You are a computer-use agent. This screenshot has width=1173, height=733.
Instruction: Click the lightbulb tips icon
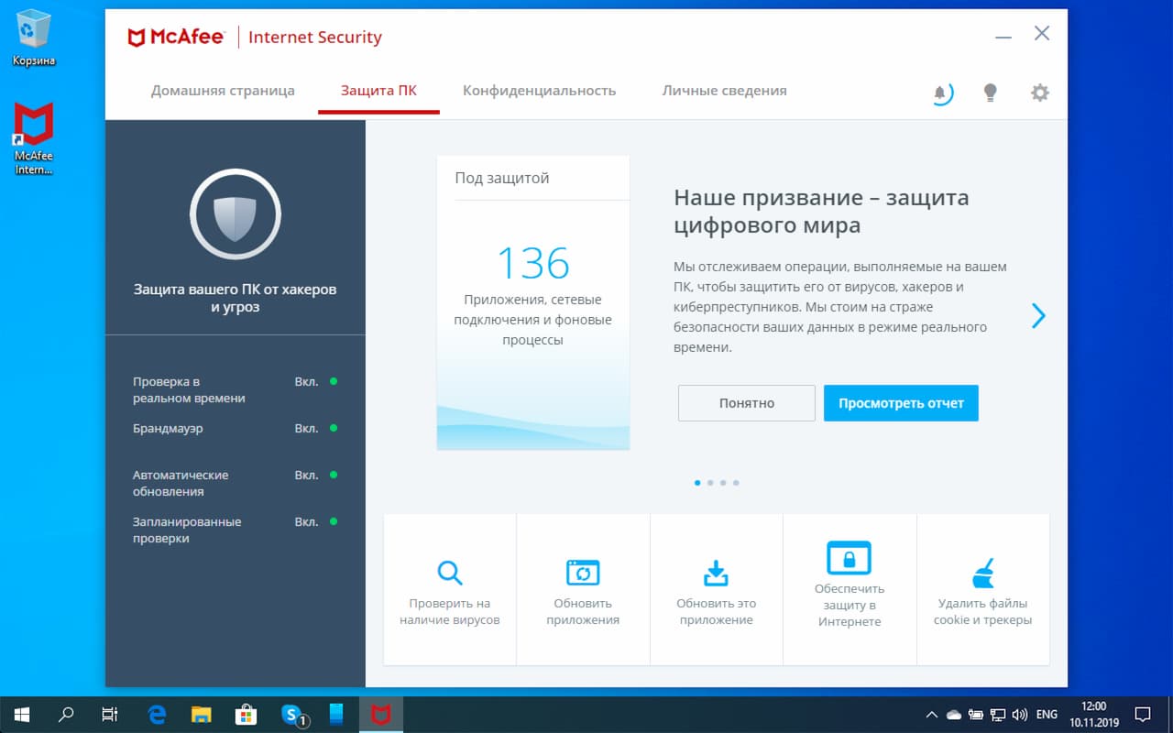coord(990,92)
